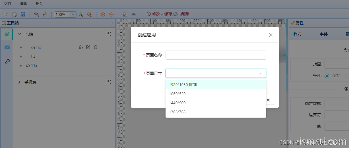Choose 1440*900 option

(x=216, y=103)
